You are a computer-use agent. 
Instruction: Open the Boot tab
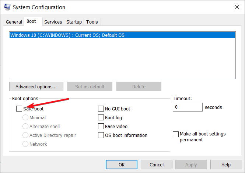(x=31, y=21)
